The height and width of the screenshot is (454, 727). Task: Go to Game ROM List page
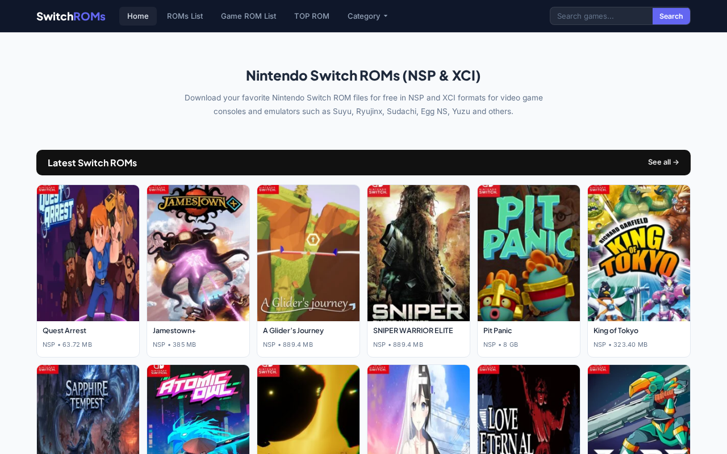pyautogui.click(x=248, y=16)
